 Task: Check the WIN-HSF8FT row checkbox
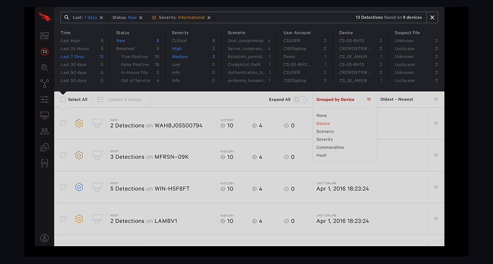(x=63, y=187)
